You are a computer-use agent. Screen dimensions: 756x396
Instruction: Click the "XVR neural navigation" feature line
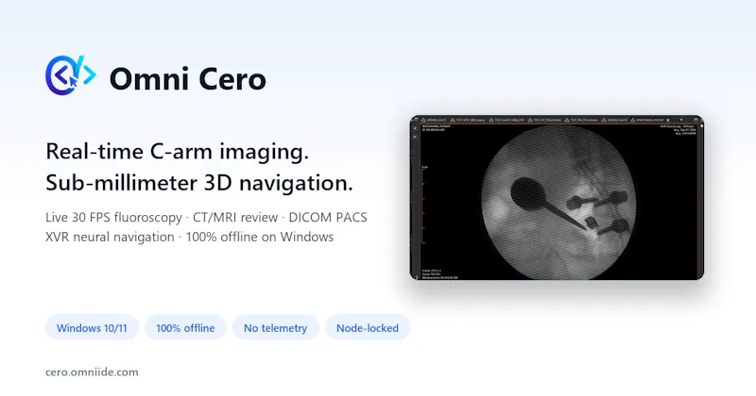(110, 237)
